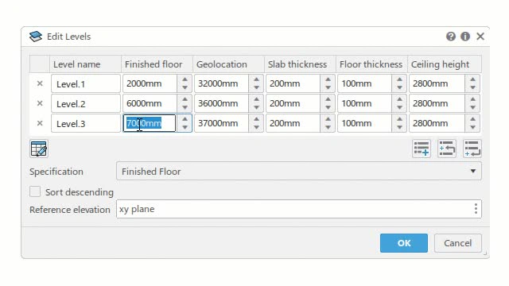Viewport: 509px width, 286px height.
Task: Increase Level.1 floor thickness with up arrow
Action: tap(399, 79)
